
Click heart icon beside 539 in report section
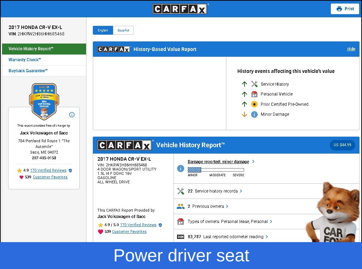coord(101,231)
